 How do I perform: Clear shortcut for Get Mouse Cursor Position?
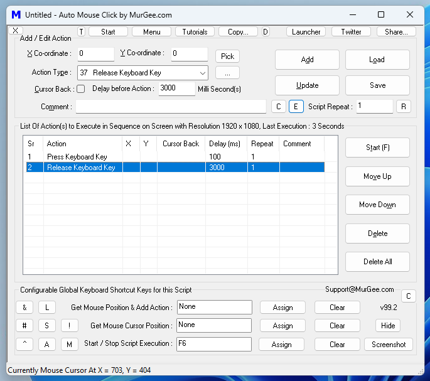coord(337,326)
